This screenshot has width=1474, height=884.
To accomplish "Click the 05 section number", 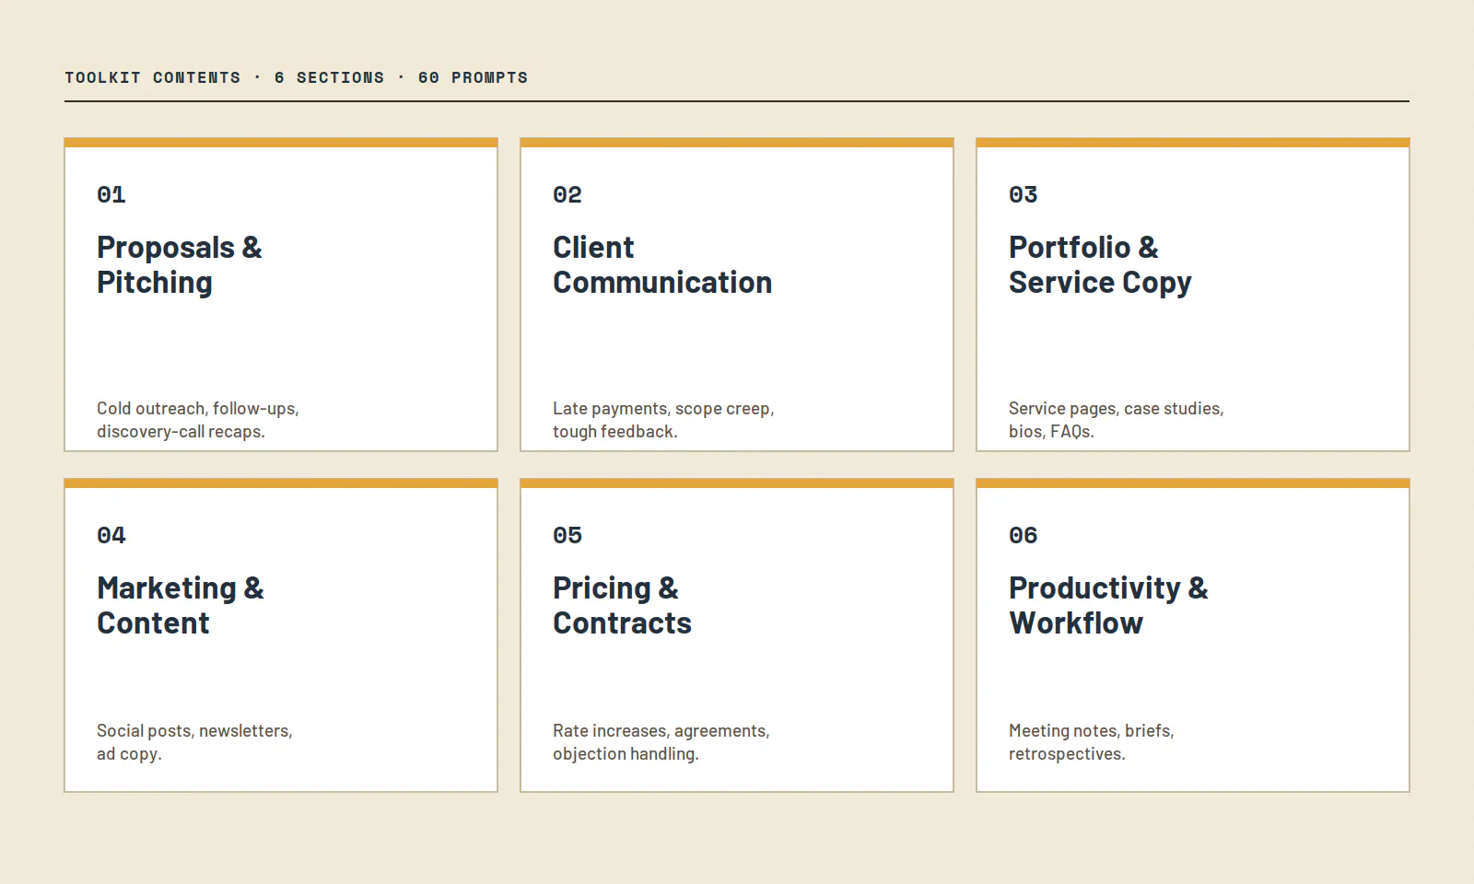I will 567,536.
